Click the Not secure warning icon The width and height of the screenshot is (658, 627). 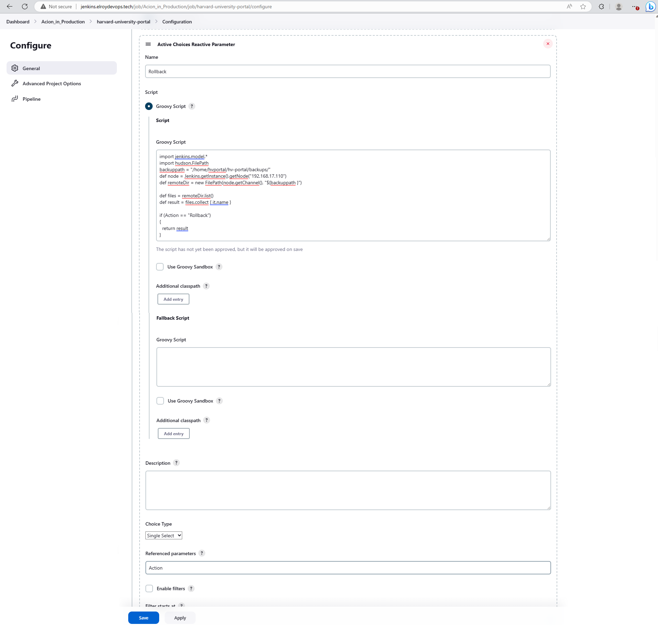point(43,7)
